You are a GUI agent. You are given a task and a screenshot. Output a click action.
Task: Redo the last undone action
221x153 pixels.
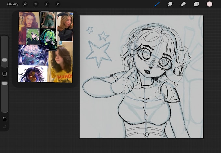click(x=5, y=127)
